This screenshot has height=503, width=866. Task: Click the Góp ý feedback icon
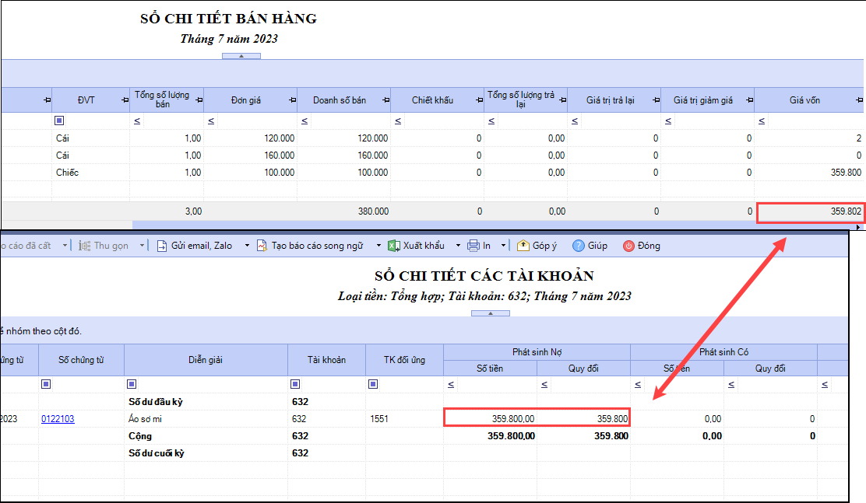[523, 246]
